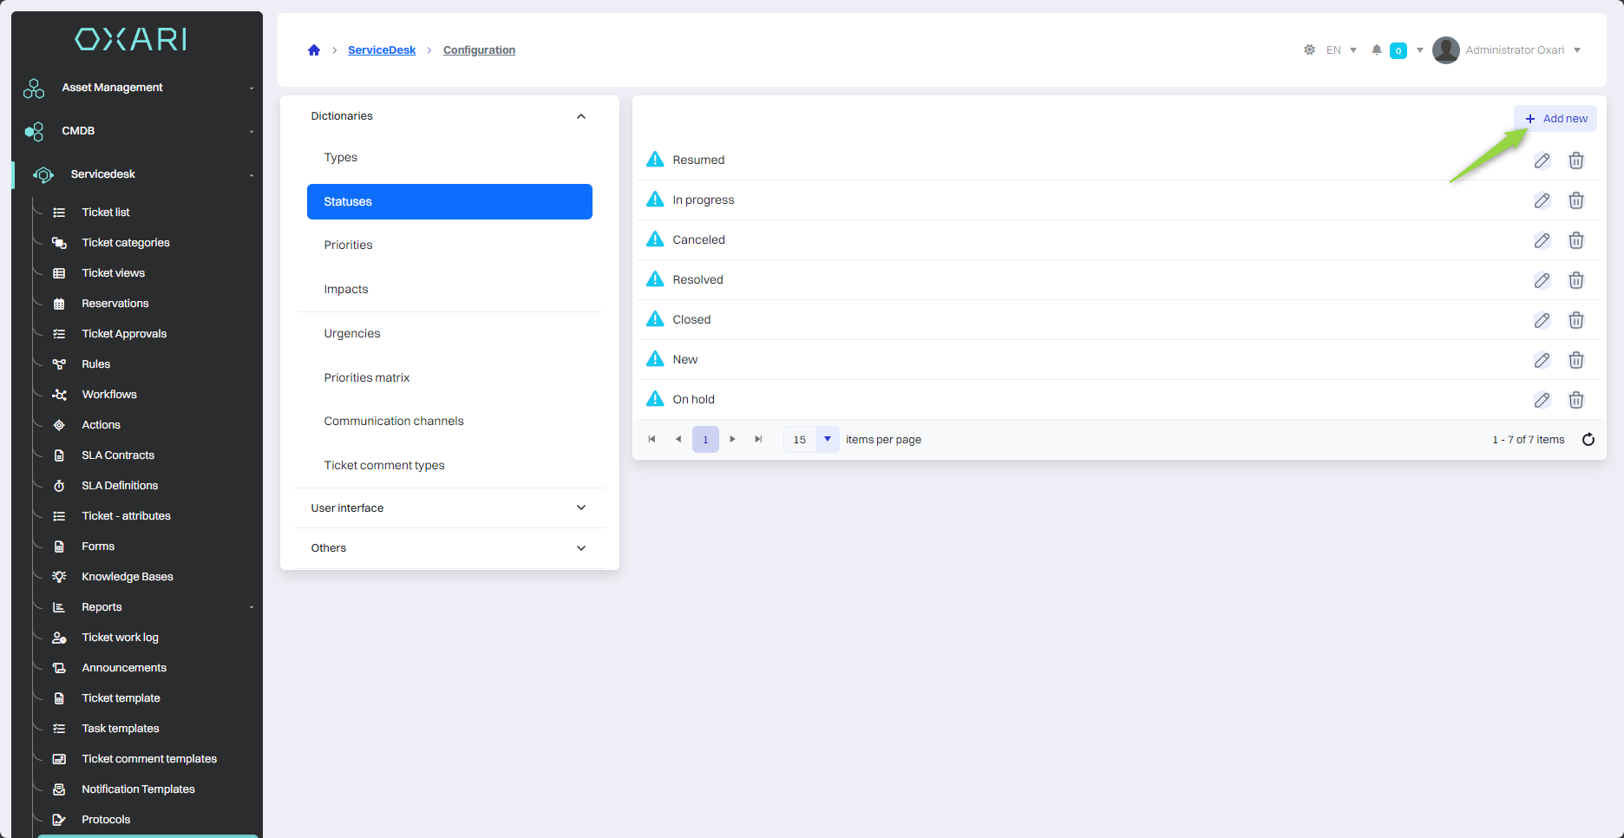This screenshot has width=1624, height=838.
Task: Expand the Others section
Action: 581,548
